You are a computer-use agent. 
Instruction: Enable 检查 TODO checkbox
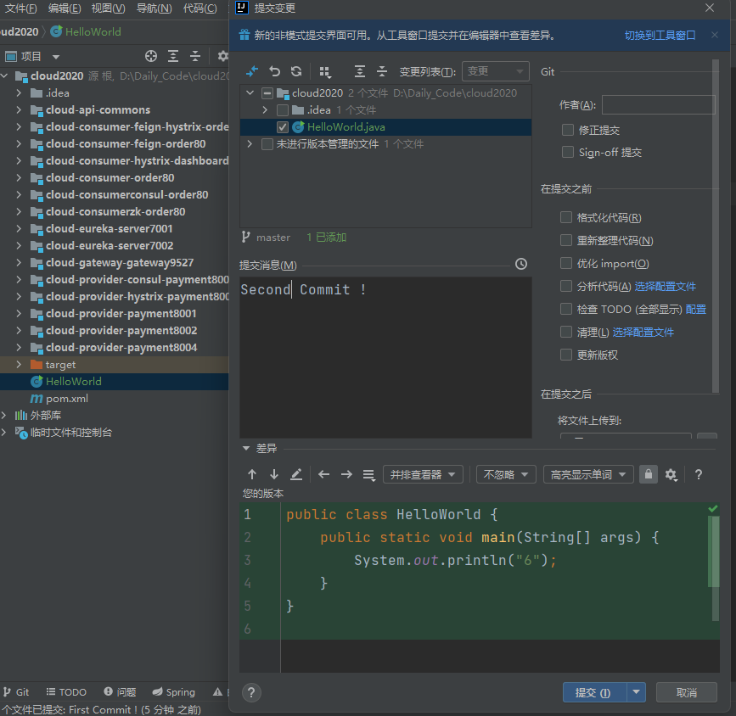(566, 309)
